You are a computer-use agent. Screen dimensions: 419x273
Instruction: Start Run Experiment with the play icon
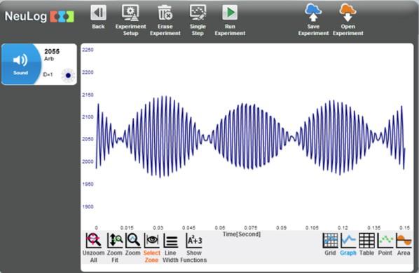pos(230,13)
